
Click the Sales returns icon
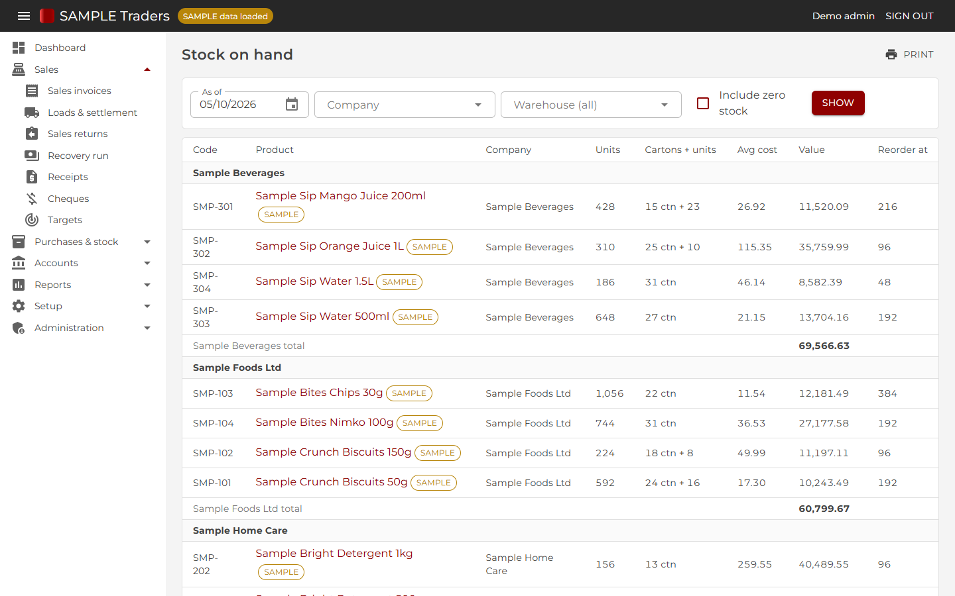32,134
